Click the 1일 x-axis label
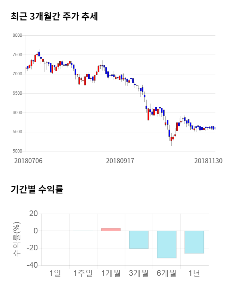Screen dimensions: 226x286 tap(55, 273)
